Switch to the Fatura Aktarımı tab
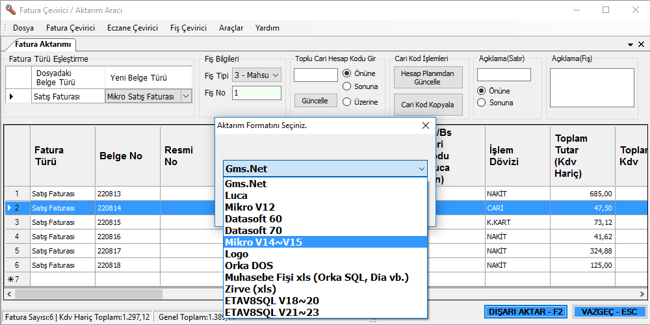The width and height of the screenshot is (650, 325). tap(43, 44)
